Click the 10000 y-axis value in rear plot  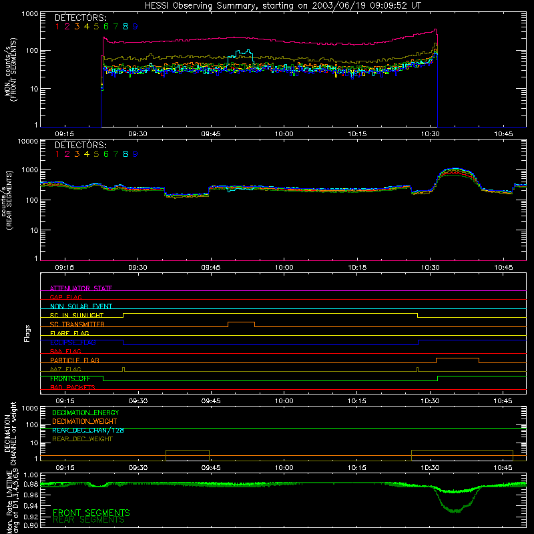28,141
